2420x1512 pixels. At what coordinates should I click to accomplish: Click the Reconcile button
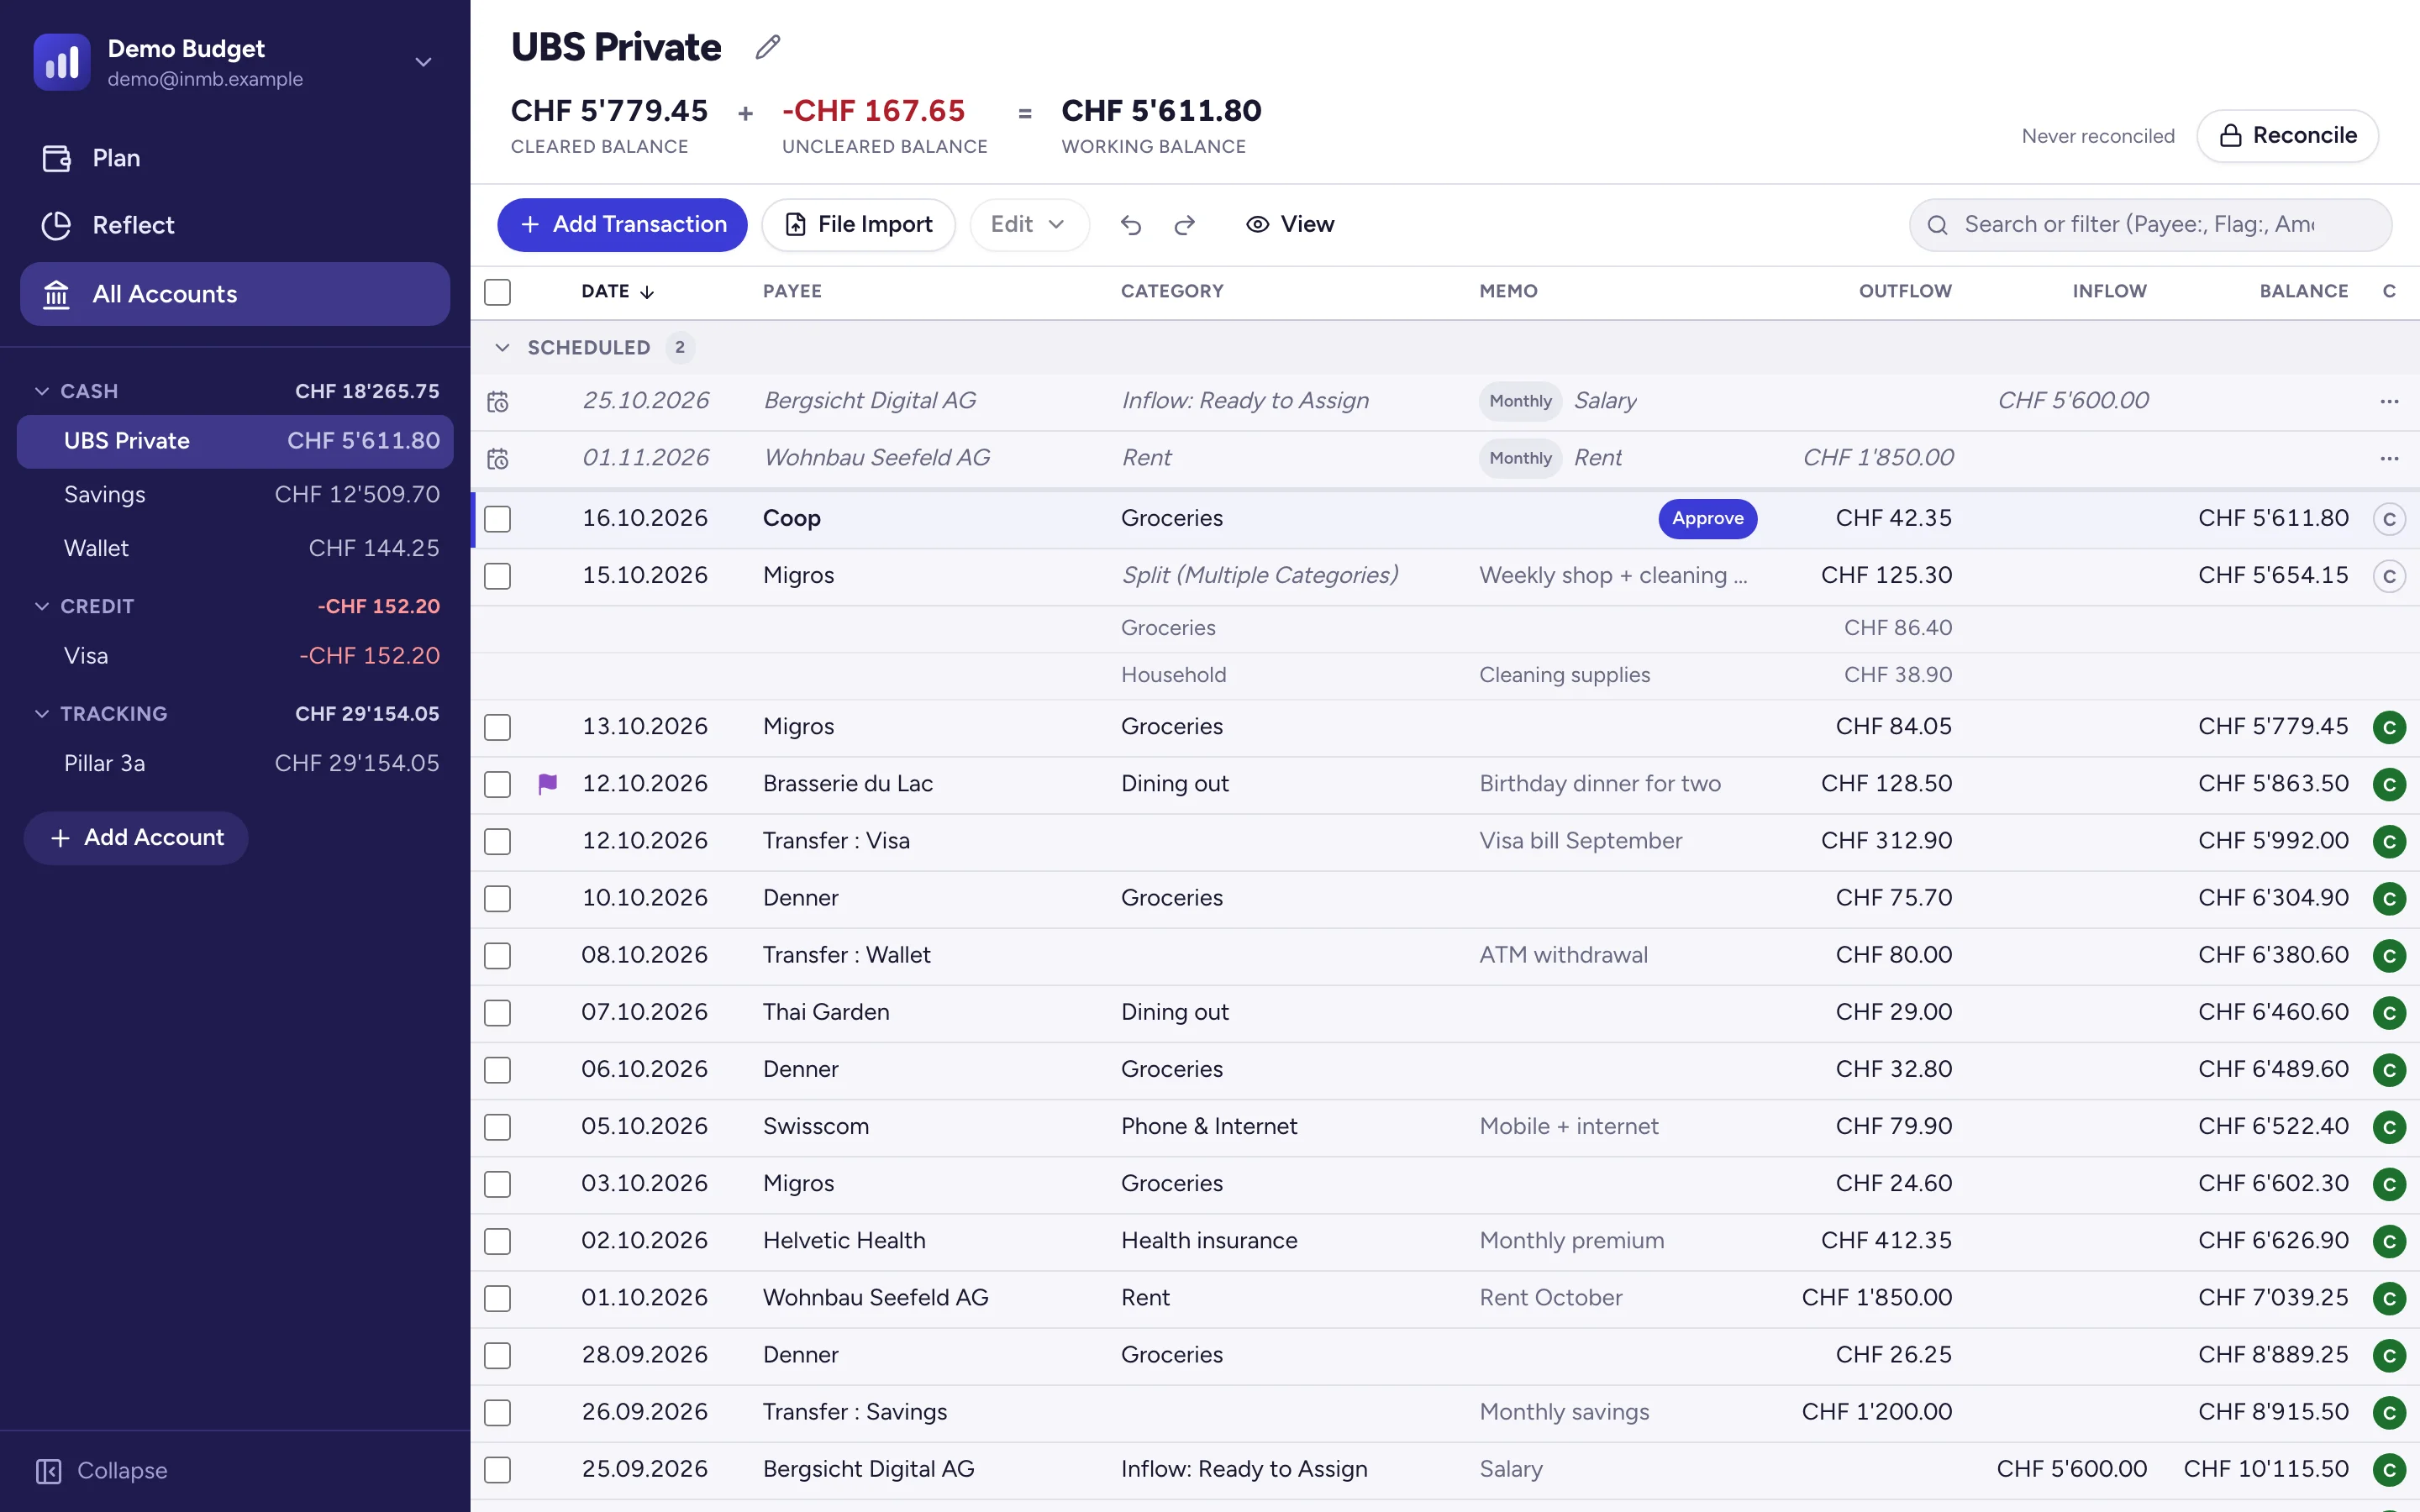(x=2287, y=136)
